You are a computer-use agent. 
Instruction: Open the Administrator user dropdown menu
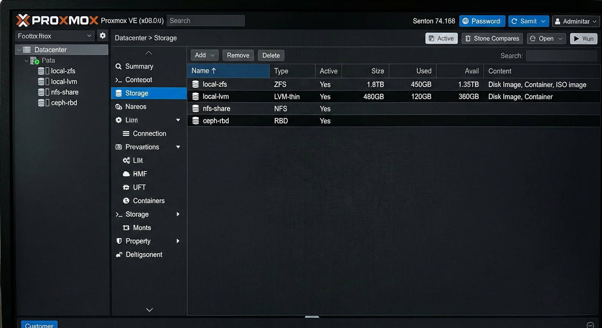(x=575, y=21)
